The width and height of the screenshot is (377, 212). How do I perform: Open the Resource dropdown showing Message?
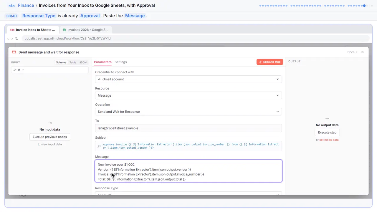(188, 95)
